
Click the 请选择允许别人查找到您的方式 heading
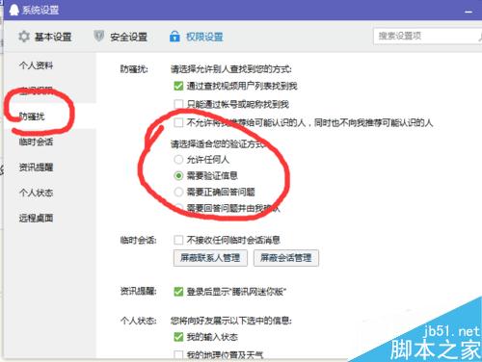pyautogui.click(x=231, y=69)
